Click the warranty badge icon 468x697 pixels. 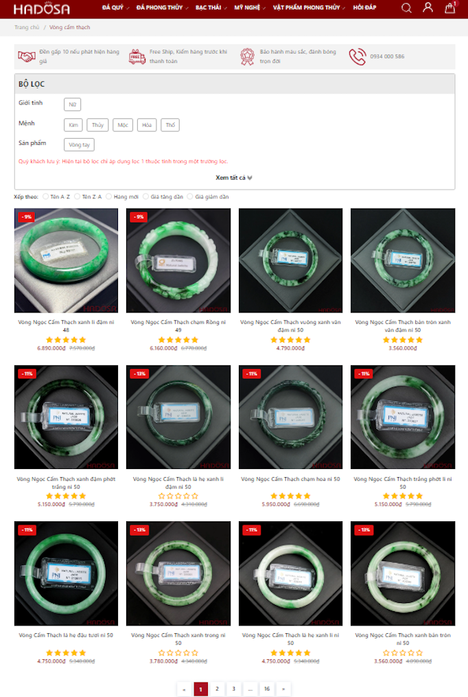click(247, 56)
